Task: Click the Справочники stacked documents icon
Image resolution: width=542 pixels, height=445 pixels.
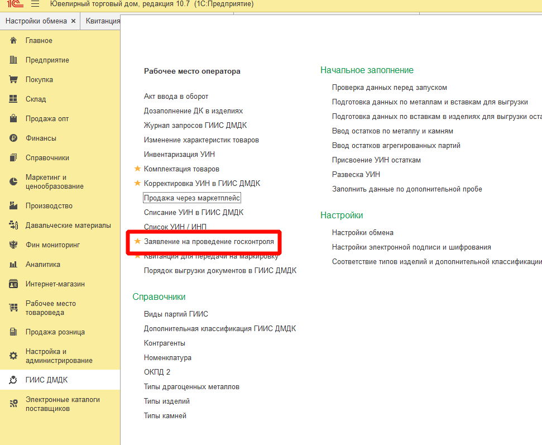Action: click(x=13, y=157)
